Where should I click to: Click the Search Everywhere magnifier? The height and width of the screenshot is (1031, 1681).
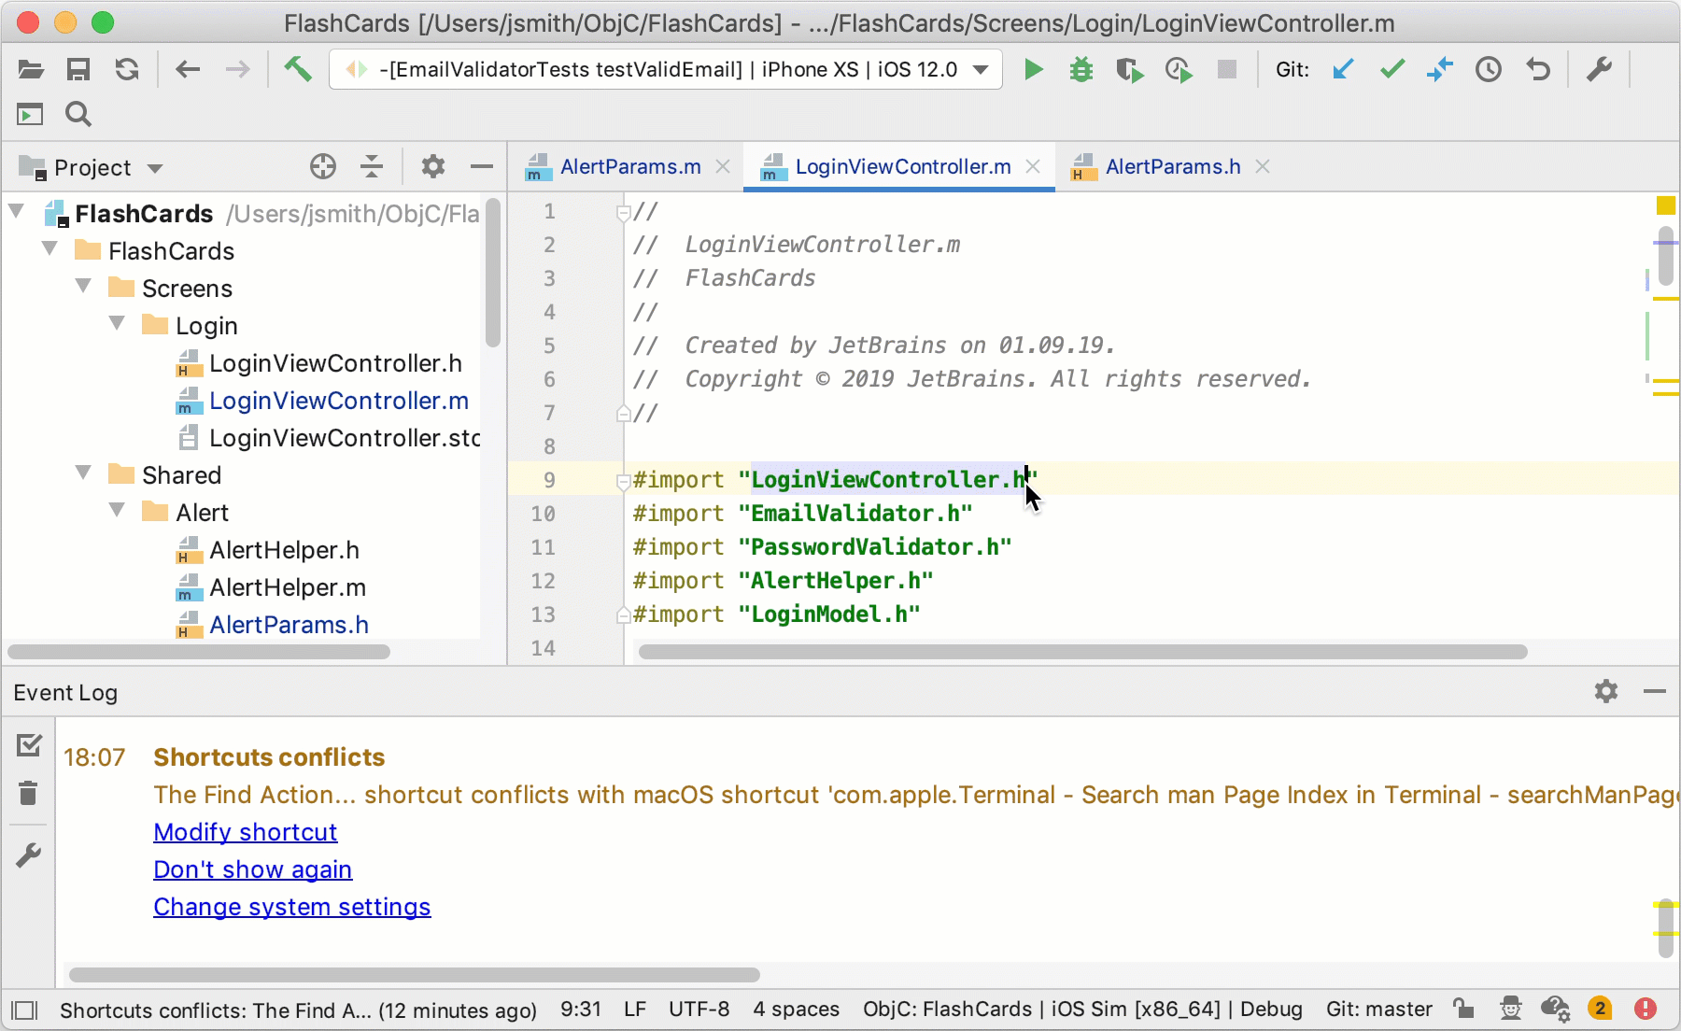78,114
